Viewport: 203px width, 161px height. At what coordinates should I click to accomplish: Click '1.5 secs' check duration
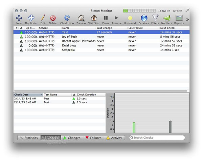(x=82, y=102)
